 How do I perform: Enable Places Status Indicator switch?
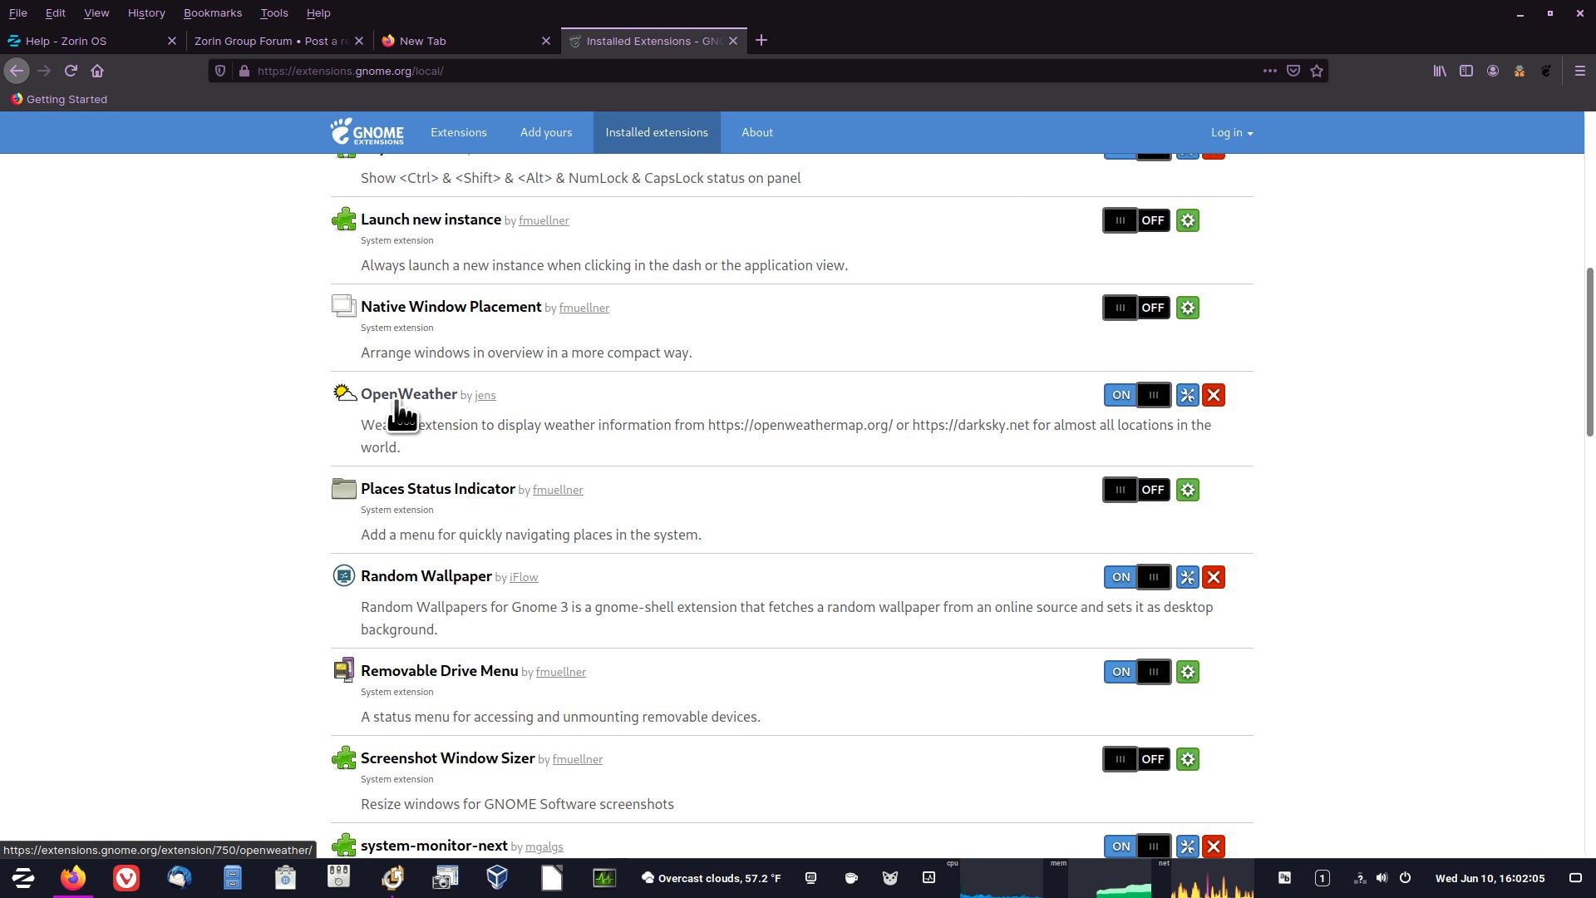tap(1135, 490)
